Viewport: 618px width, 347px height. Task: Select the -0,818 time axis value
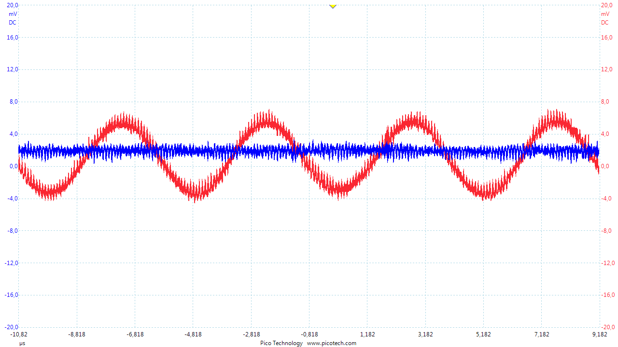click(x=309, y=334)
